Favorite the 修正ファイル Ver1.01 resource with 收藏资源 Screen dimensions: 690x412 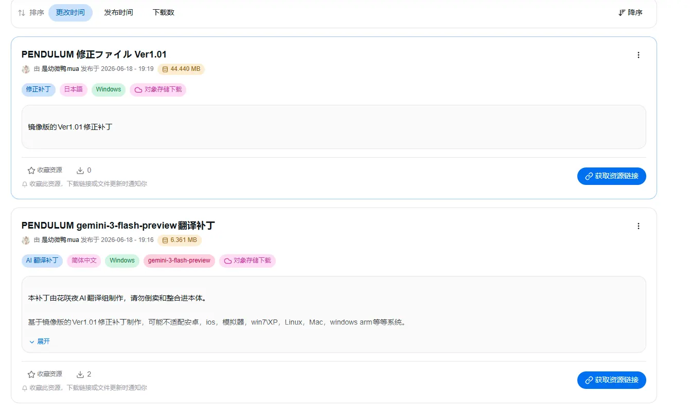[x=45, y=170]
